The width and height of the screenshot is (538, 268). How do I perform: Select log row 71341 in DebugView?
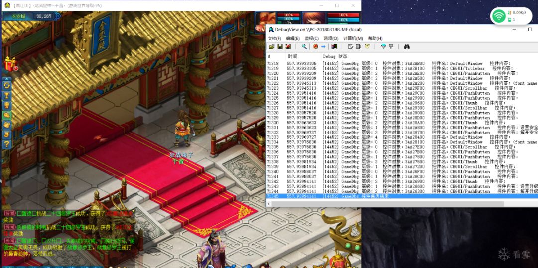point(402,176)
